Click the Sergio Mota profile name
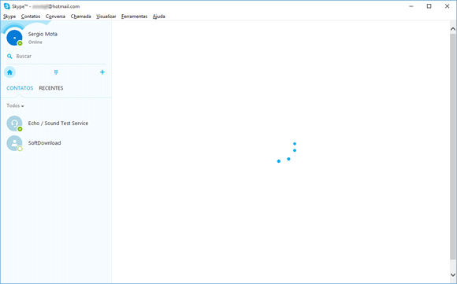This screenshot has width=457, height=284. click(43, 34)
